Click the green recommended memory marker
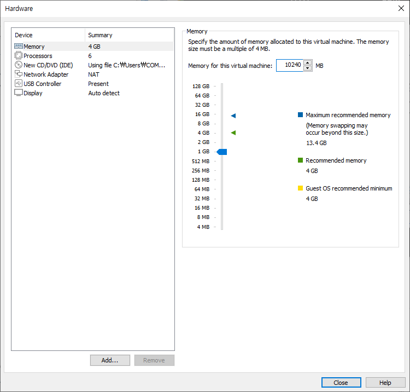Screen dimensions: 410x392 pos(233,132)
